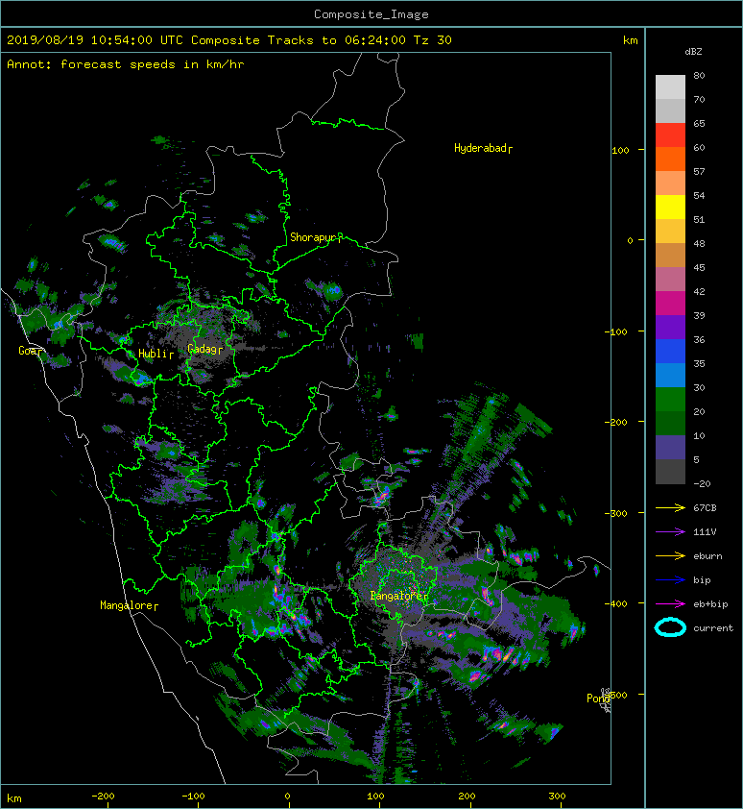Click the eburn legend label
The image size is (743, 809).
[x=707, y=556]
